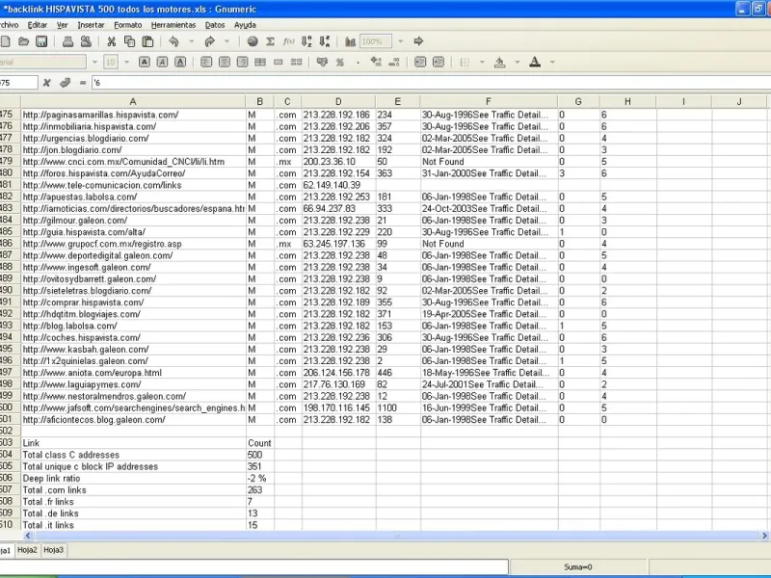Redo the undone action

coord(210,41)
